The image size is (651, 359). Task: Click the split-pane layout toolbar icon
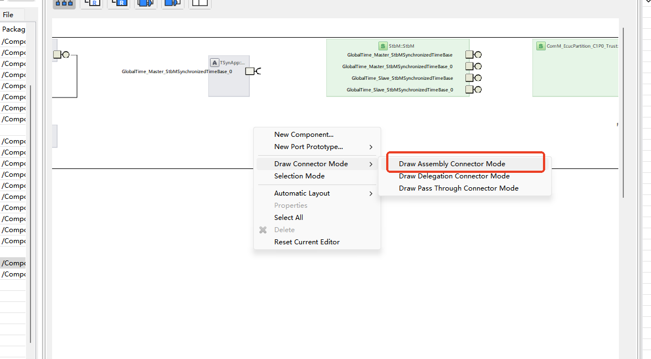pyautogui.click(x=199, y=3)
